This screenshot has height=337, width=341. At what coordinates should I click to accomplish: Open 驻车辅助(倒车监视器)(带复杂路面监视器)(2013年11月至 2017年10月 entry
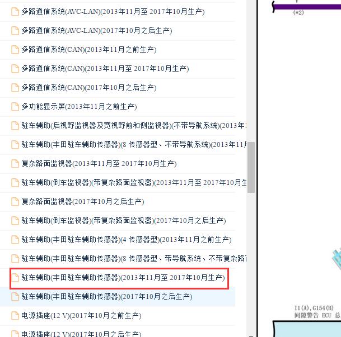[x=134, y=183]
